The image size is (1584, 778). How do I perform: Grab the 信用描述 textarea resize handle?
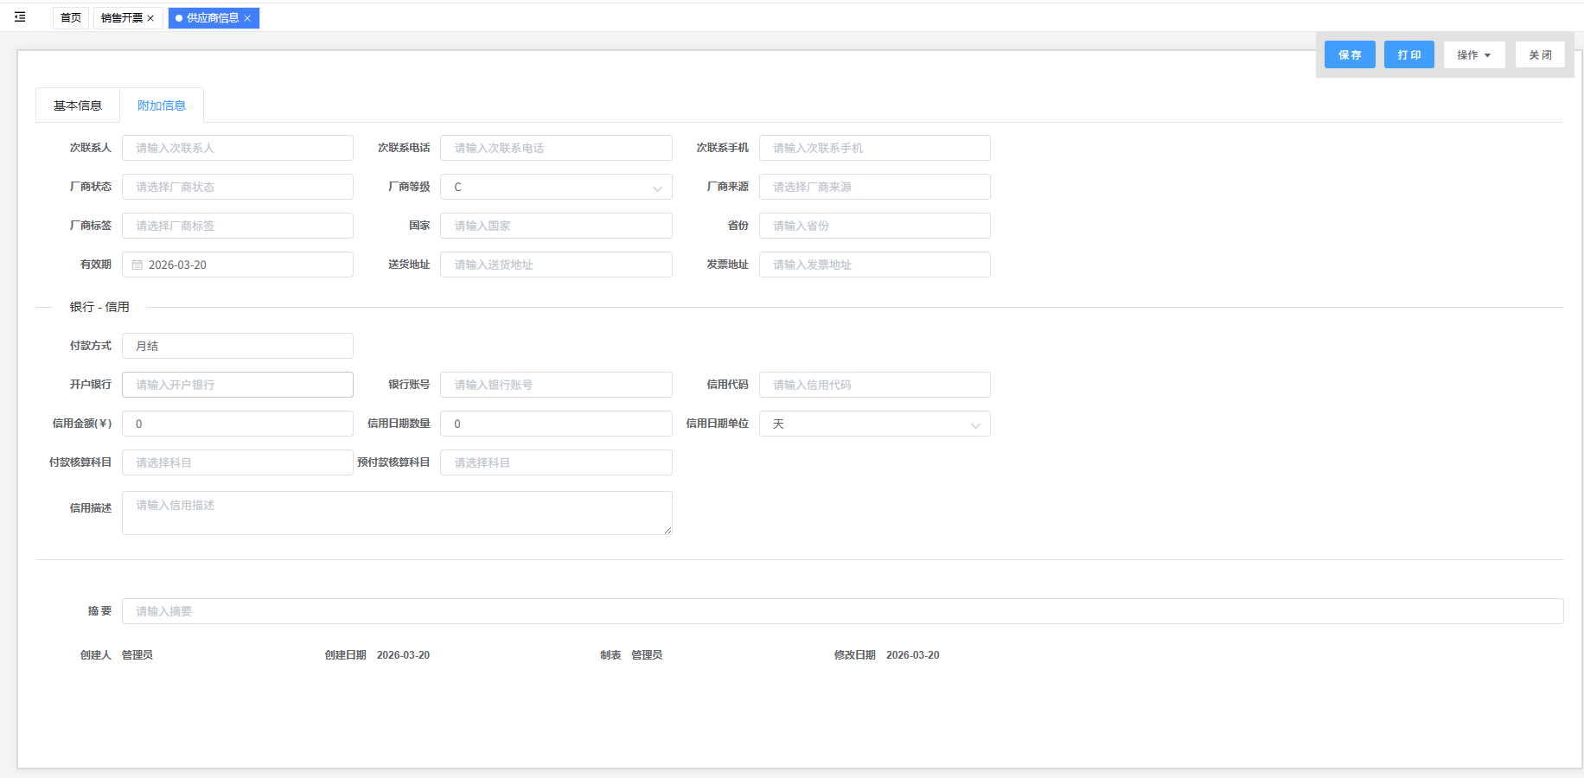667,530
